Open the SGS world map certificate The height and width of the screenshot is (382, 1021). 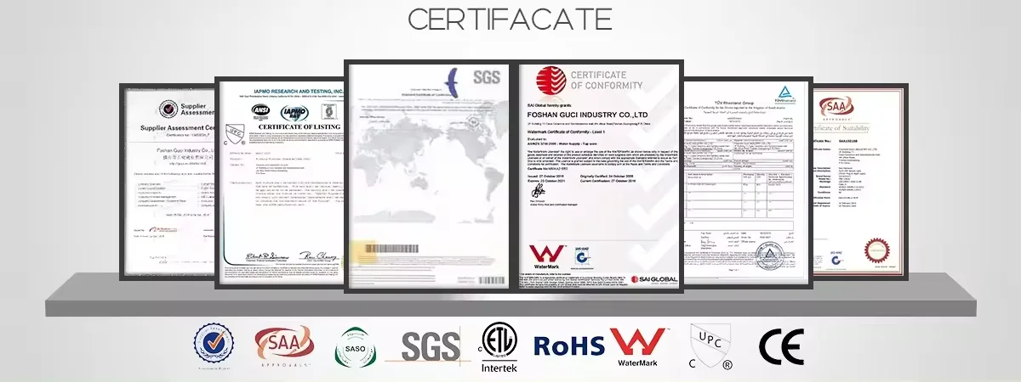(428, 175)
